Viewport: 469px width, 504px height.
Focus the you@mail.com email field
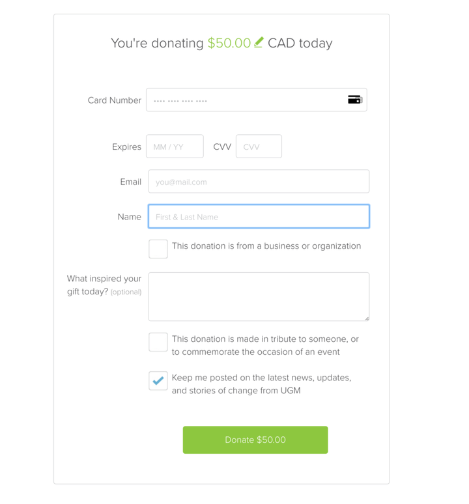(x=259, y=182)
